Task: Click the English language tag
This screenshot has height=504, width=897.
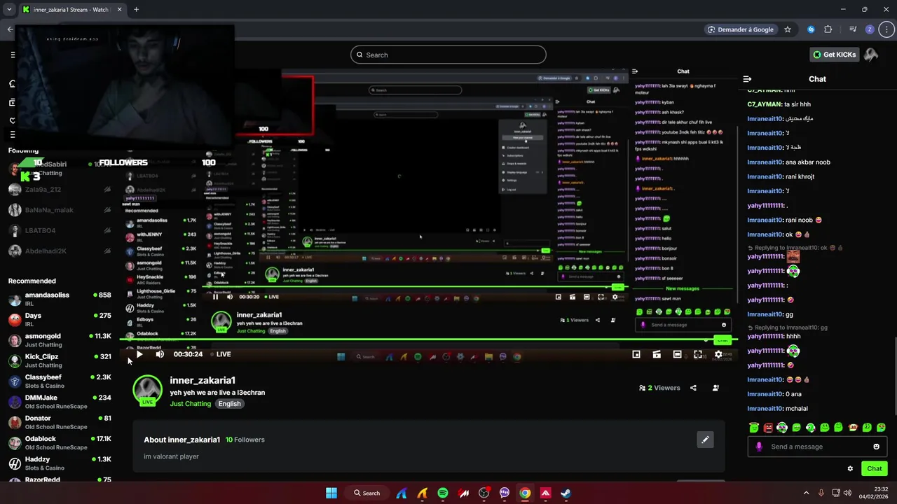Action: click(229, 404)
